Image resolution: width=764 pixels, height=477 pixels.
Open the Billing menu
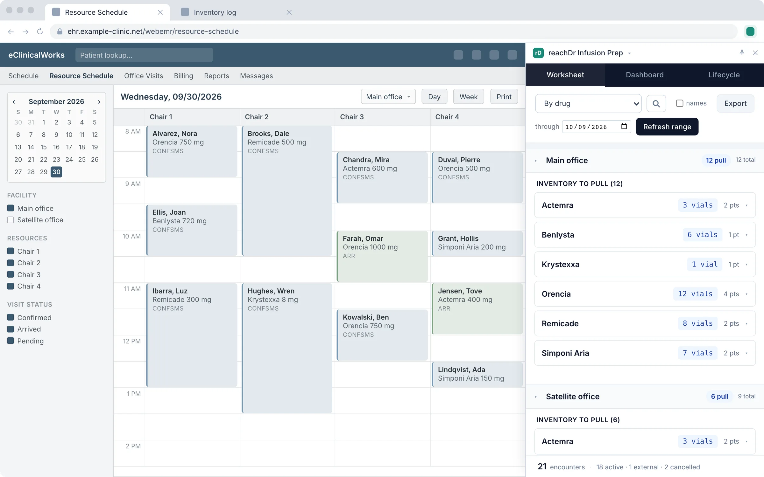(x=183, y=76)
